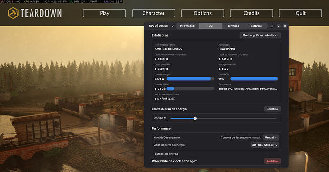Image resolution: width=329 pixels, height=172 pixels.
Task: Start the game with Play button
Action: (104, 13)
